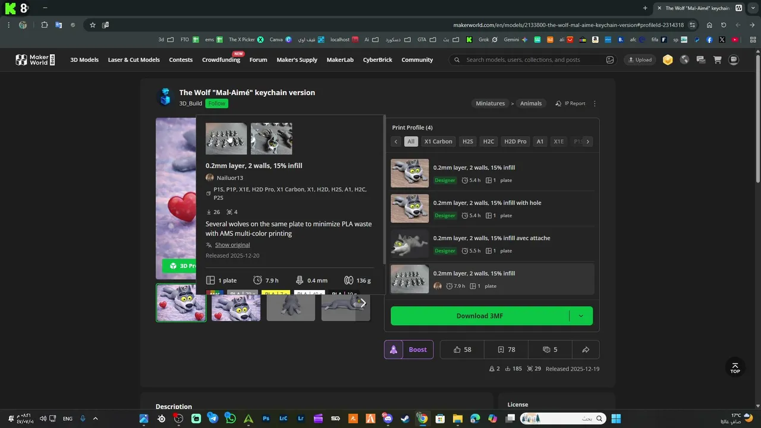
Task: Open the Maker's Supply menu item
Action: pos(297,59)
